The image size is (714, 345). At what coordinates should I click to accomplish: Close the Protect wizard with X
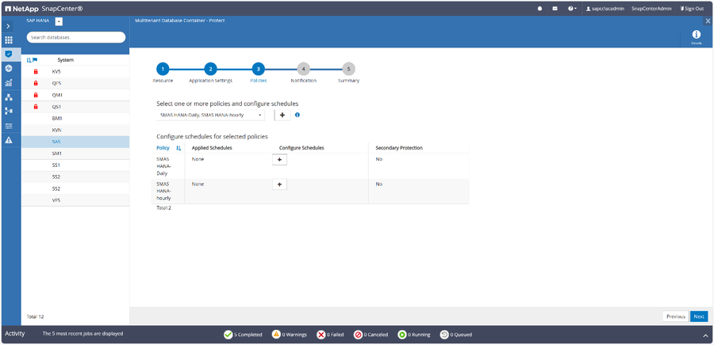708,21
